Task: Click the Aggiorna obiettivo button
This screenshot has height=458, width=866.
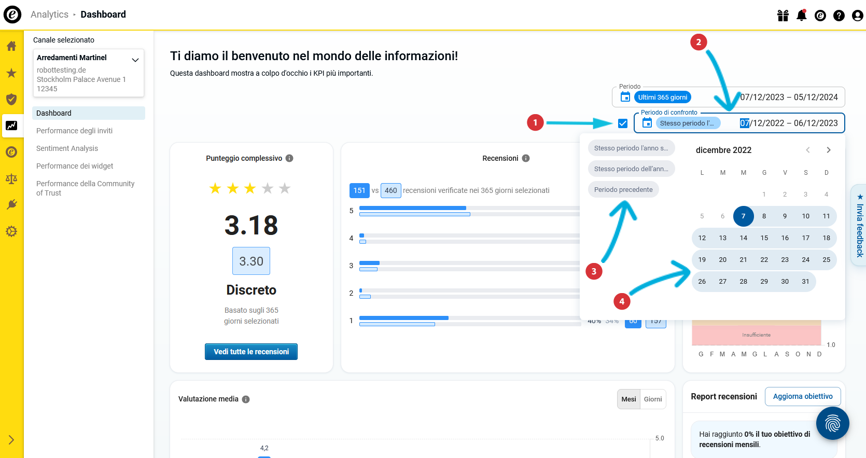Action: 802,396
